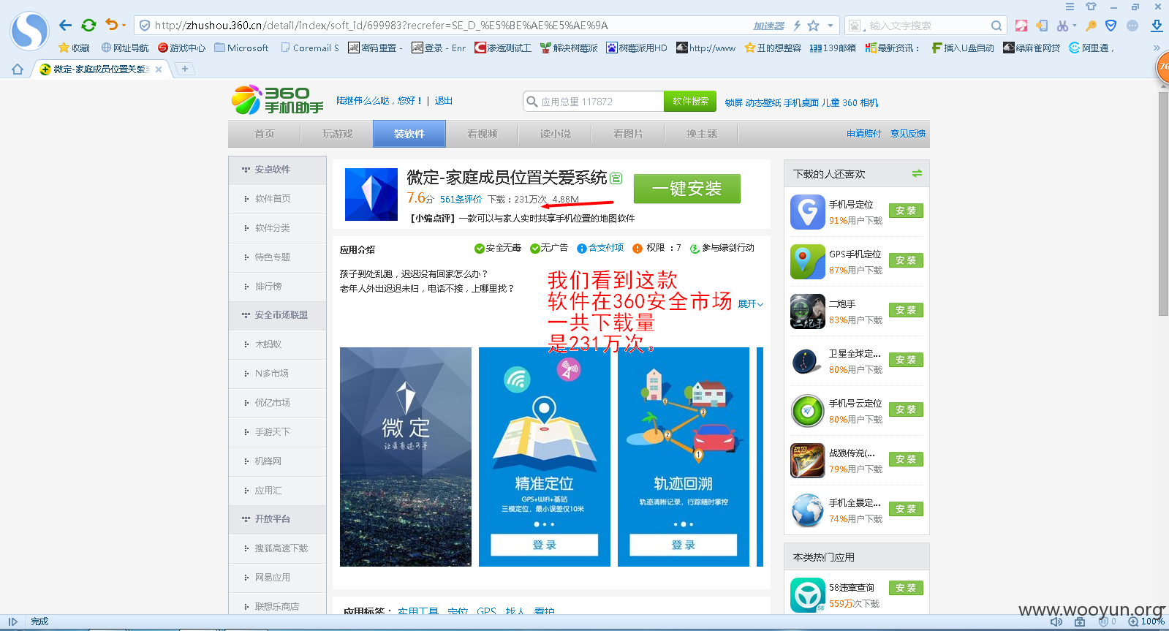Open the 微定 splash screenshot thumbnail

pos(406,457)
